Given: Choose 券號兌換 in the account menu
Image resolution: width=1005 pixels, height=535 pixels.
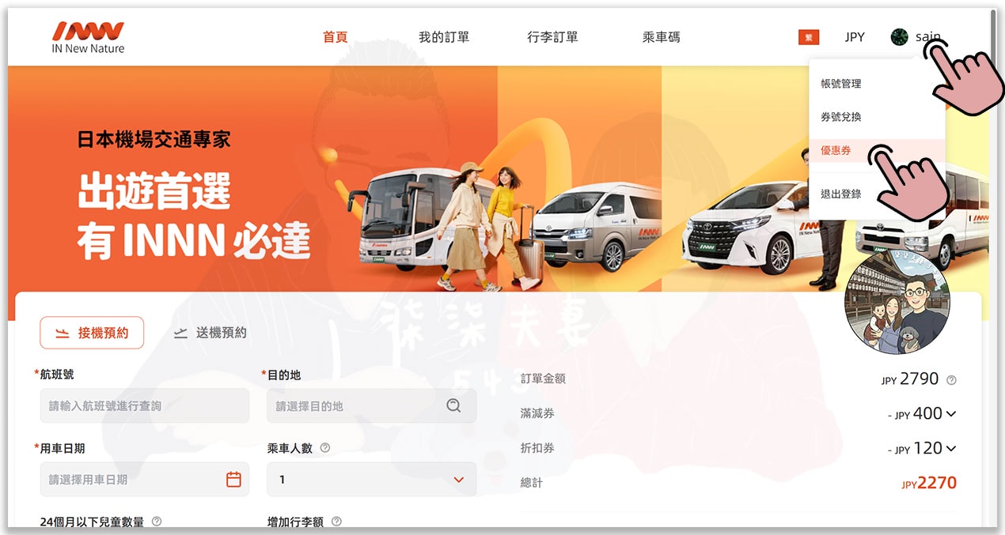Looking at the screenshot, I should (840, 117).
